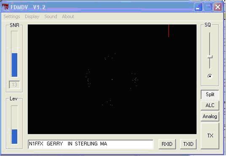The image size is (226, 156).
Task: Click the SNR blue level meter
Action: point(15,65)
